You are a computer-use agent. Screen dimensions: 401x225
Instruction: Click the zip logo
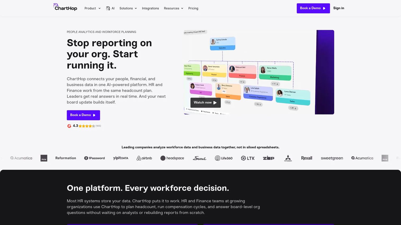pos(269,158)
